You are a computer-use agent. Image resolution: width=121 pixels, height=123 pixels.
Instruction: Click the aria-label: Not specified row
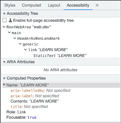35,96
